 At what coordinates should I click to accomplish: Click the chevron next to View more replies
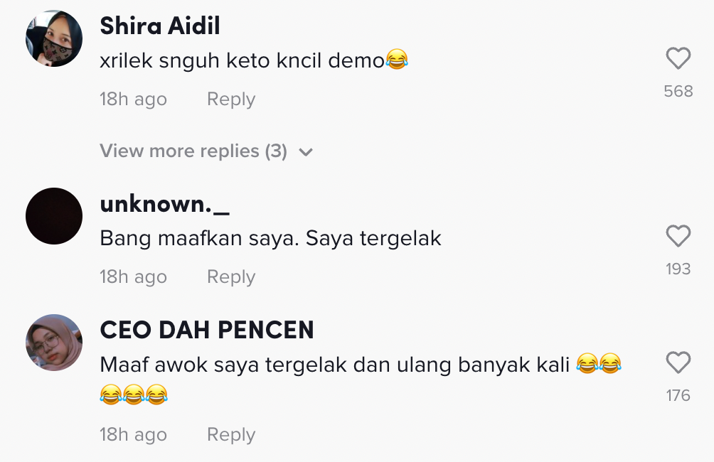[x=306, y=152]
